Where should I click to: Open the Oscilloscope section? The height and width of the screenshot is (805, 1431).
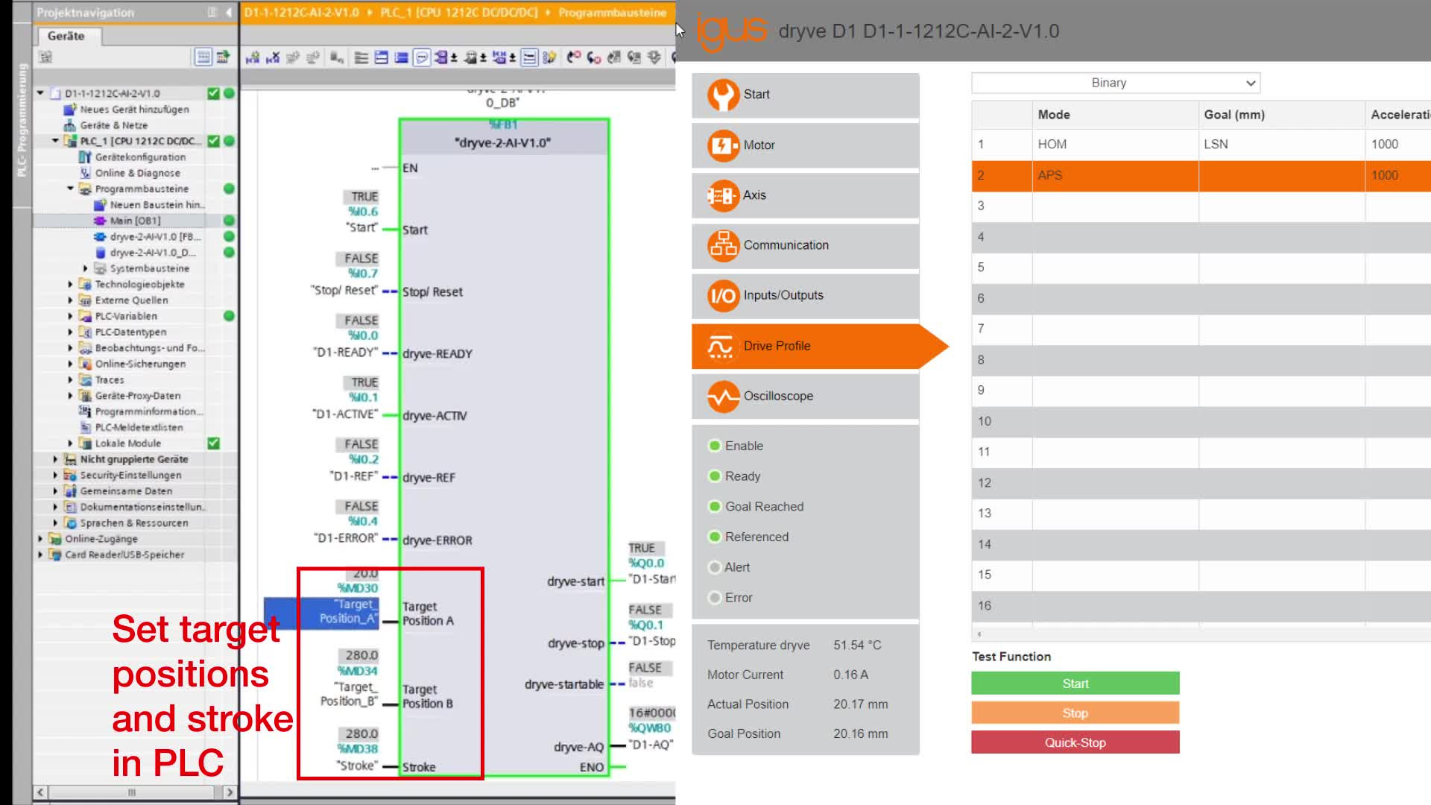point(805,396)
